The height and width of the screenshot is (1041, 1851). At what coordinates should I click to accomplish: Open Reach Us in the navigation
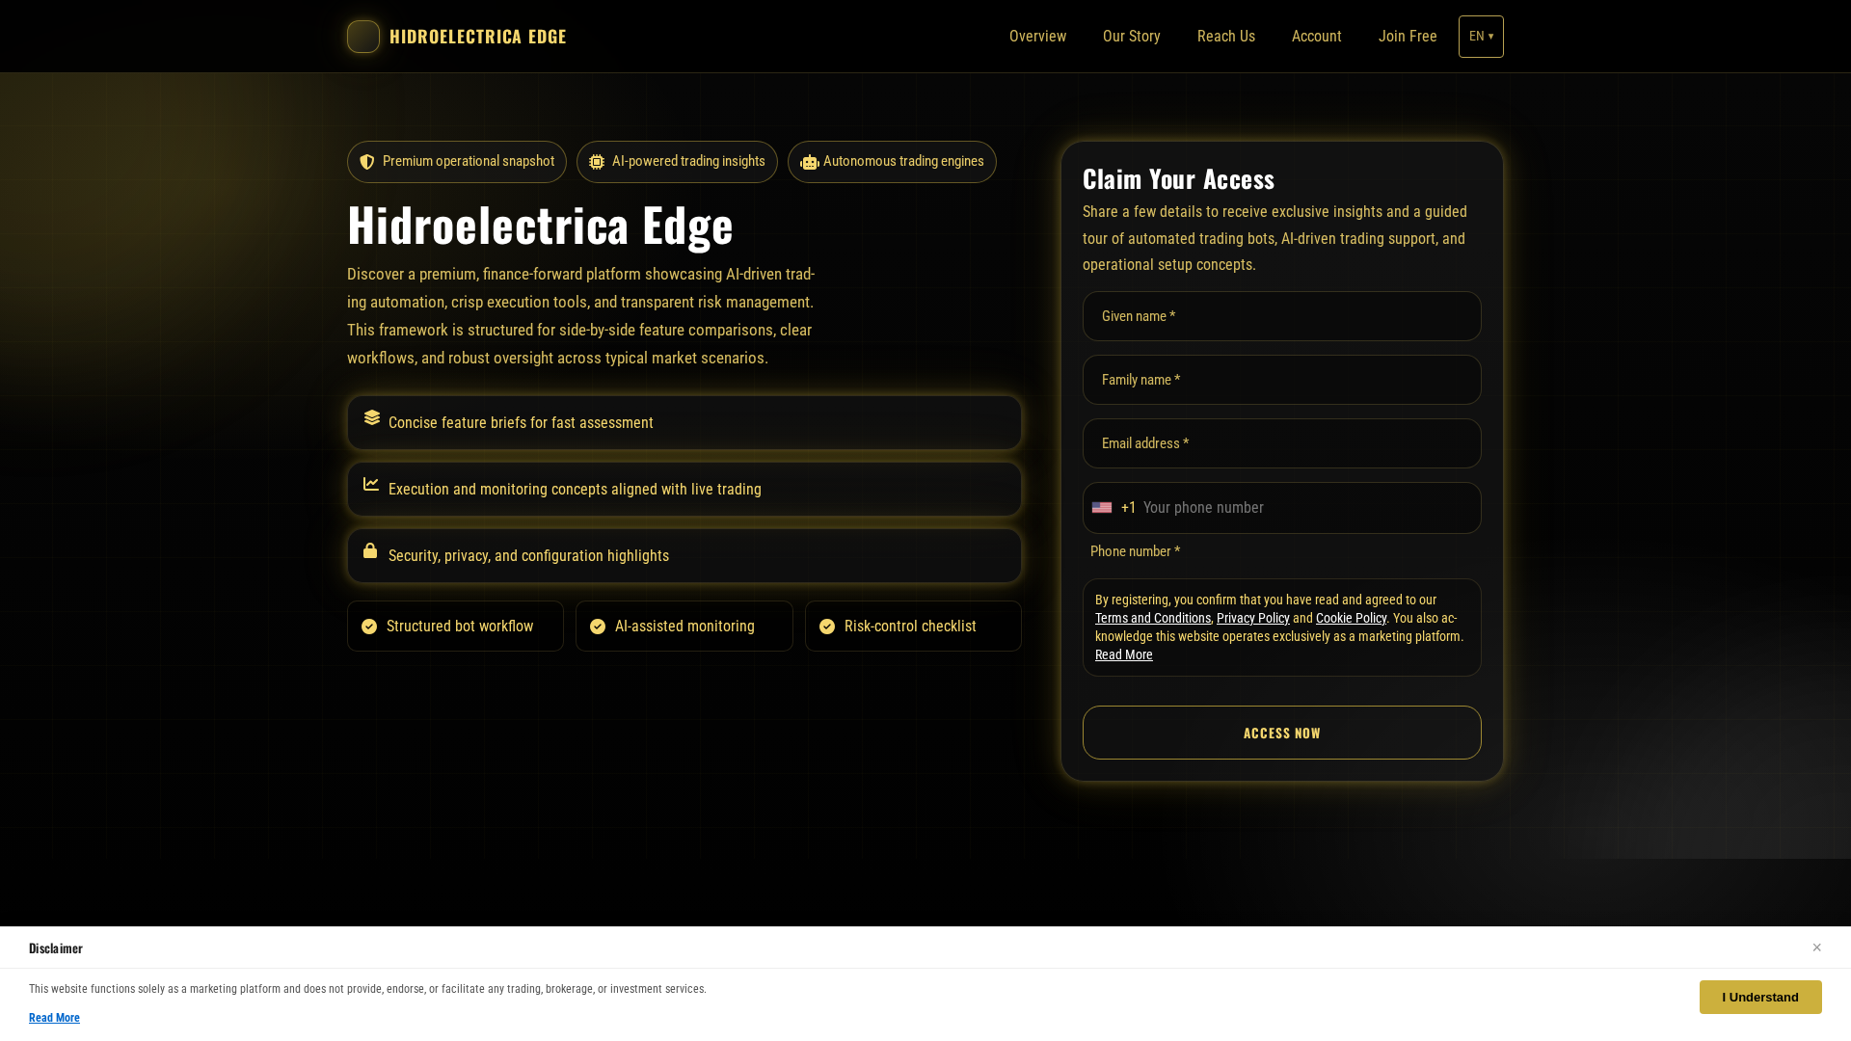pos(1226,37)
